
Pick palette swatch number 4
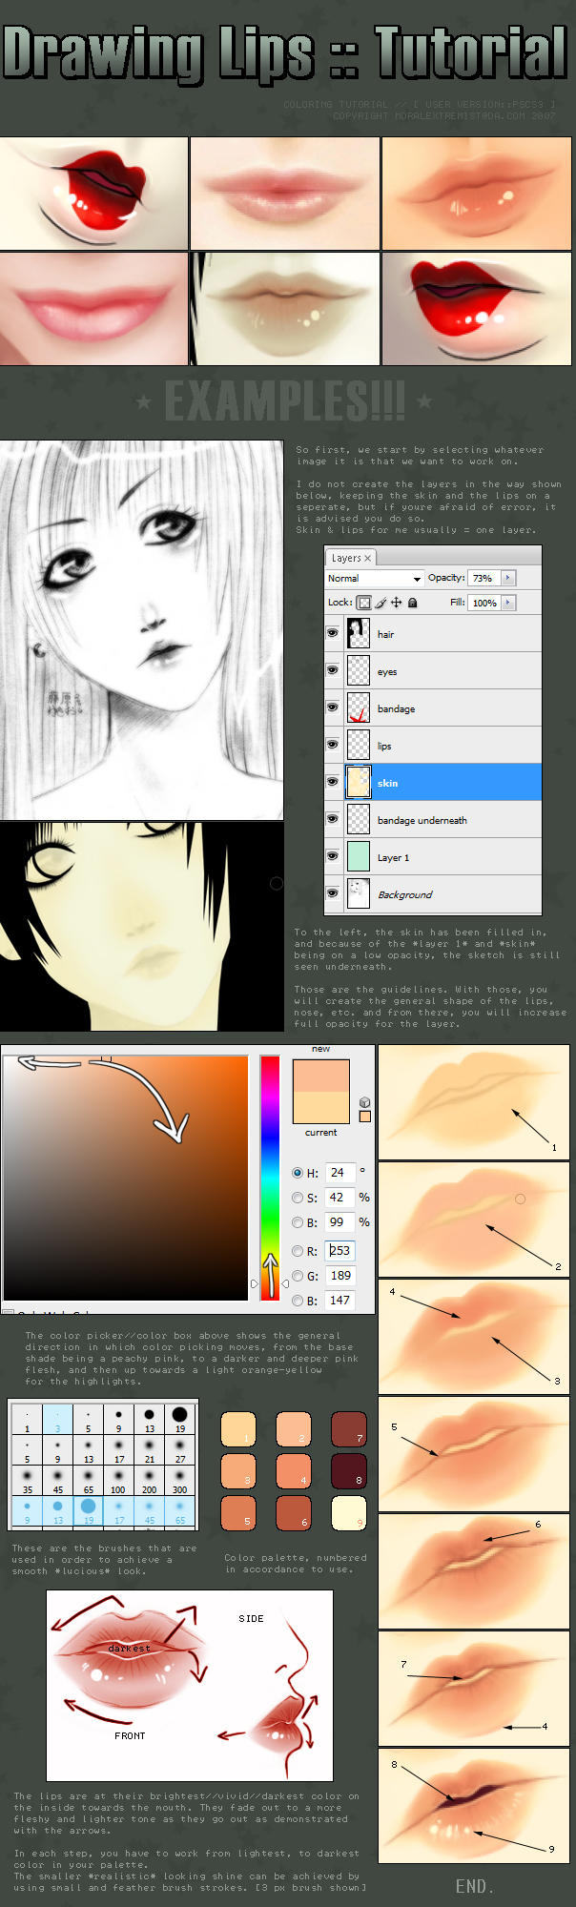293,1471
